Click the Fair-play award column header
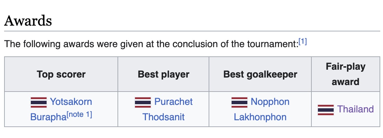Screen dimensions: 383x138 coord(346,74)
